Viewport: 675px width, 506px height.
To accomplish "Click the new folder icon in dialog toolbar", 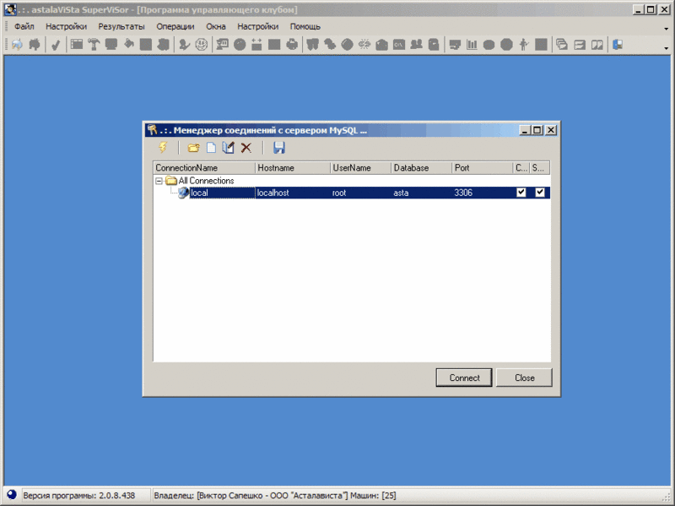I will coord(194,148).
